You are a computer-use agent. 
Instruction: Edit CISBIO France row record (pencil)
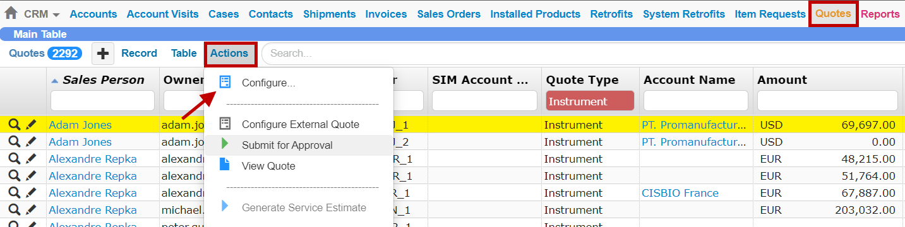coord(31,193)
